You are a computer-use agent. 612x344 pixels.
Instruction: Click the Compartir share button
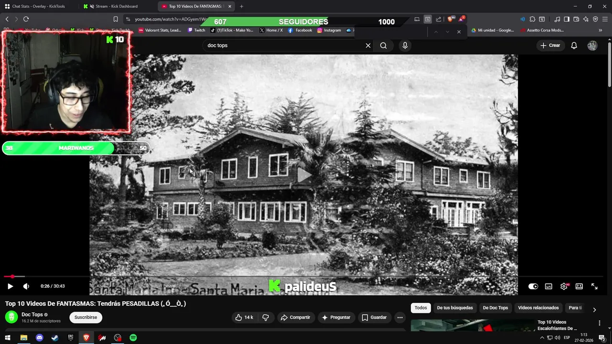pos(295,317)
